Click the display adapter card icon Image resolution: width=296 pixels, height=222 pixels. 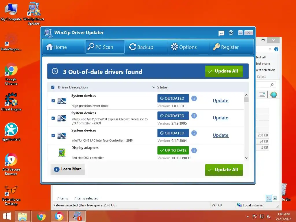[62, 153]
